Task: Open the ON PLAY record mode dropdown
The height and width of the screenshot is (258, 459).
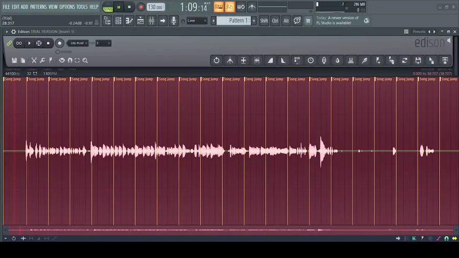Action: [78, 43]
